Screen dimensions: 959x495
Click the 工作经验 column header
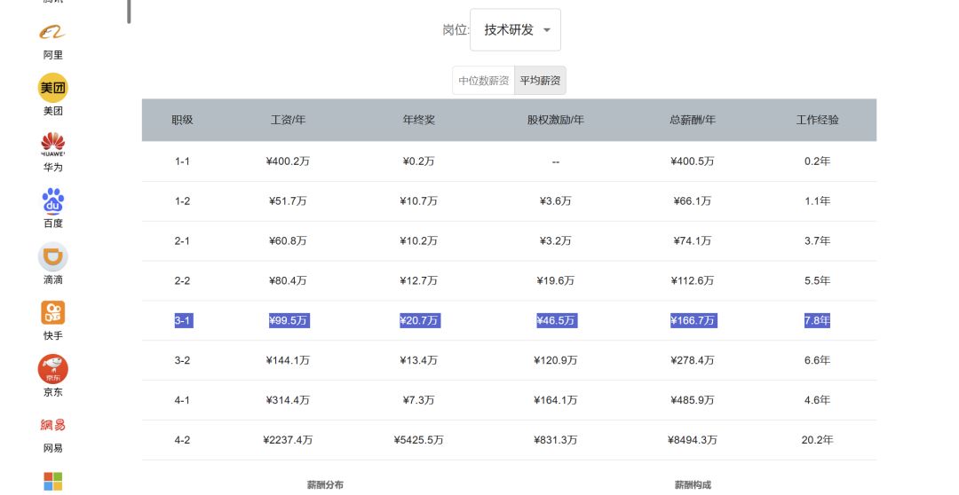[x=817, y=120]
